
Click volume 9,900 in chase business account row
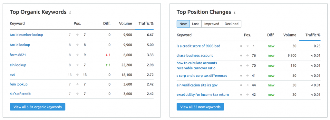(x=292, y=55)
